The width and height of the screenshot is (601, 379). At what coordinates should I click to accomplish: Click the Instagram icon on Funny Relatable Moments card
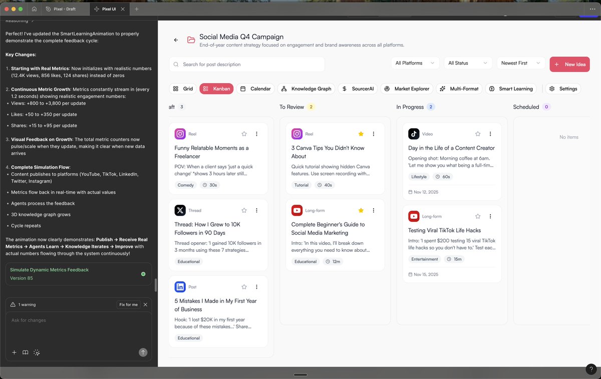tap(180, 134)
